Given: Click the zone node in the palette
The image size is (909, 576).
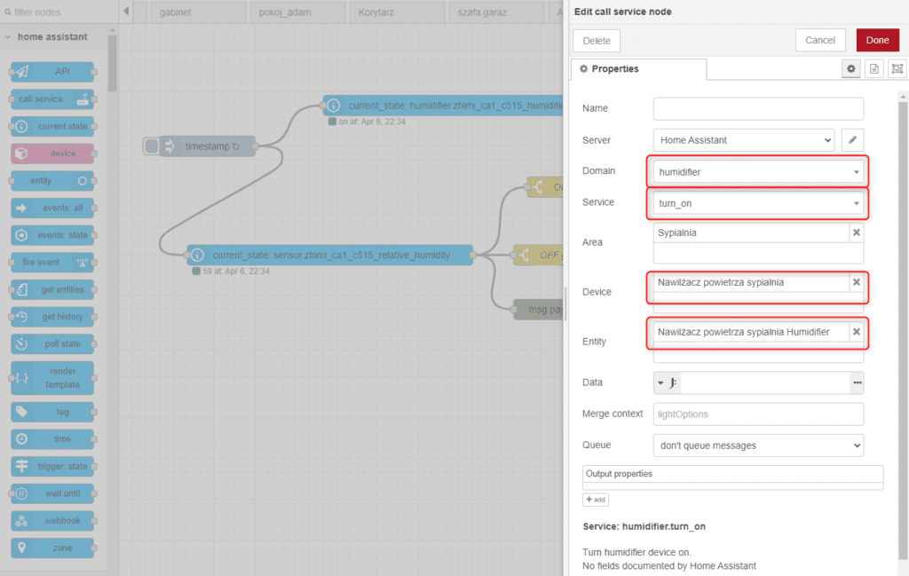Looking at the screenshot, I should [x=51, y=548].
